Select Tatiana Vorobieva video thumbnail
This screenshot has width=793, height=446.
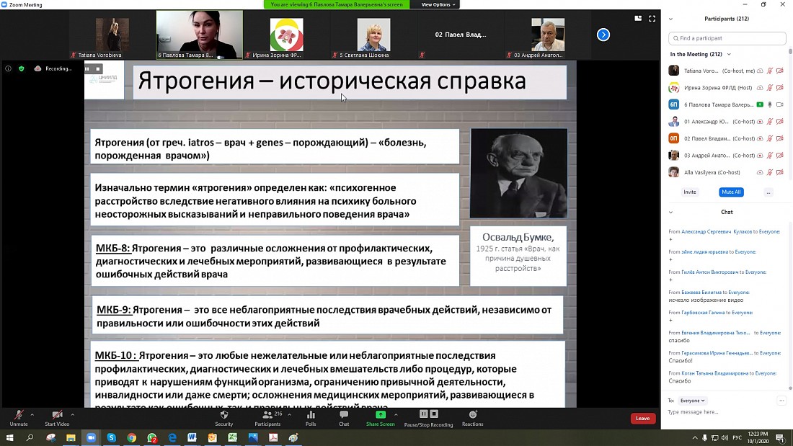[112, 35]
